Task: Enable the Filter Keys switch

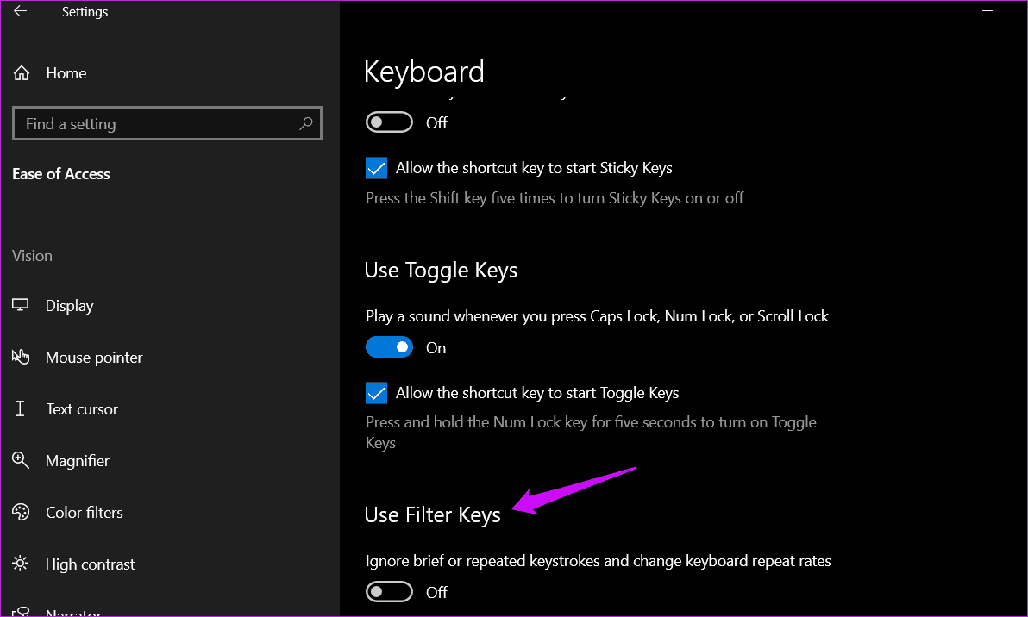Action: [390, 592]
